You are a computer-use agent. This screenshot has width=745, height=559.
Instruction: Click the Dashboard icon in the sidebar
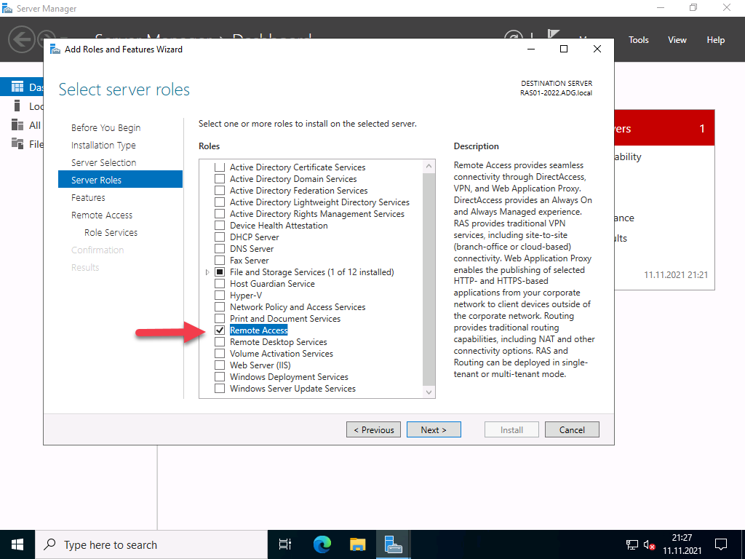(x=17, y=87)
